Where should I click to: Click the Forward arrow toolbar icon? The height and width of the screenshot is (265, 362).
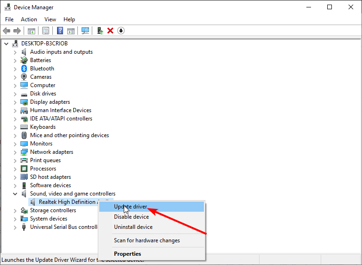(17, 31)
